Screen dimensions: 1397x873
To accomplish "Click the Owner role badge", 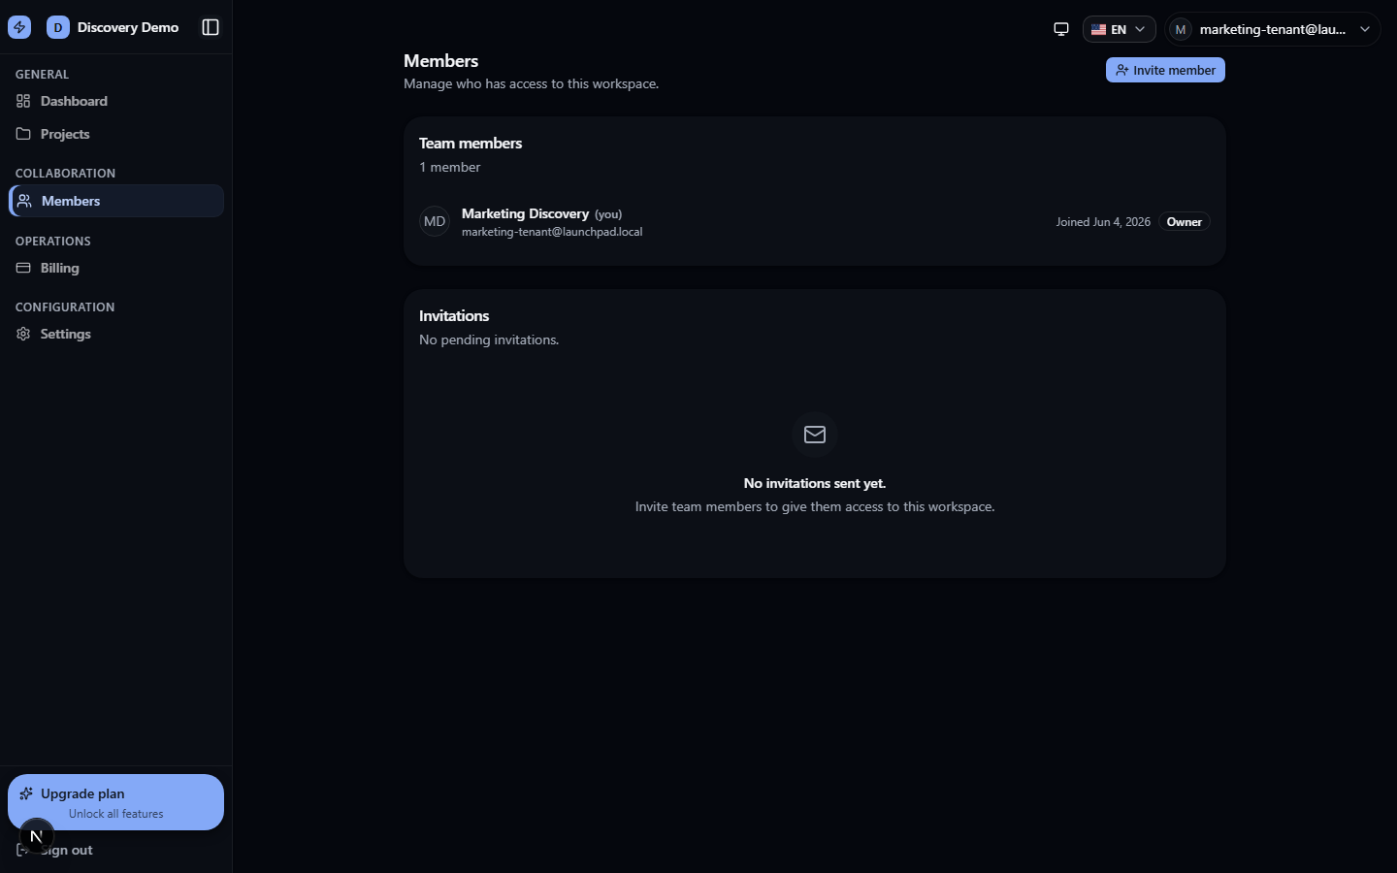I will [1184, 222].
